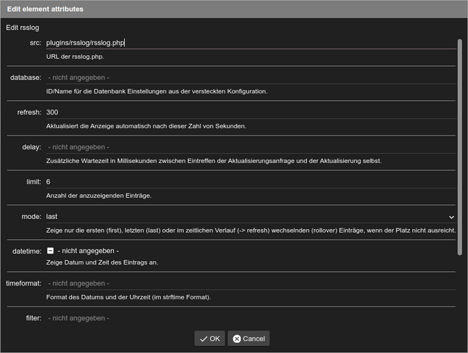468x353 pixels.
Task: Click the 'Zeige nur die ersten (first)' description
Action: [251, 231]
